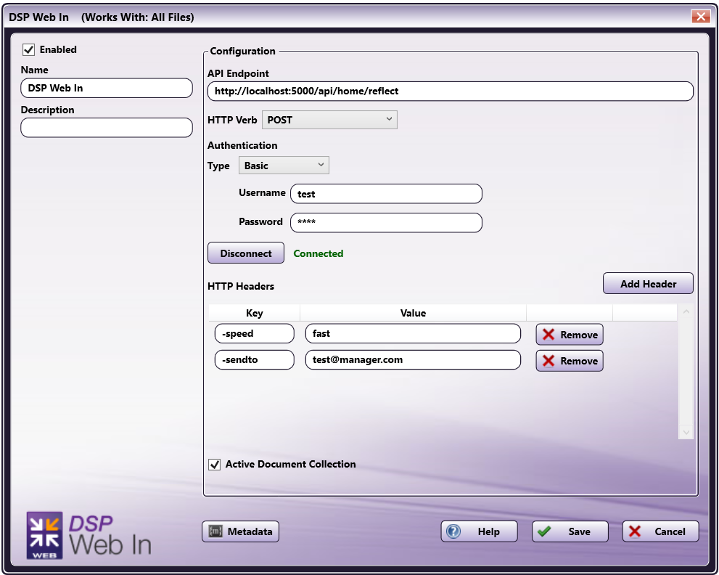Click the DSP Web In logo

pos(89,536)
